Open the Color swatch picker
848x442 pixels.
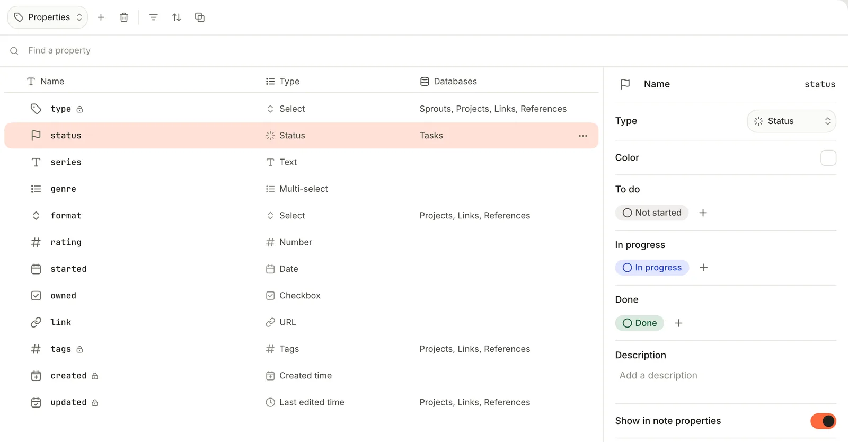(x=828, y=158)
